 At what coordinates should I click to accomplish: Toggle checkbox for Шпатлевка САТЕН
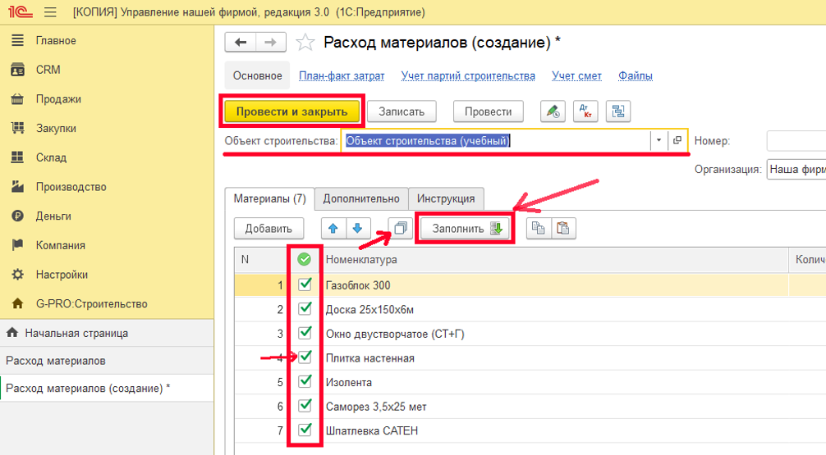[x=305, y=430]
